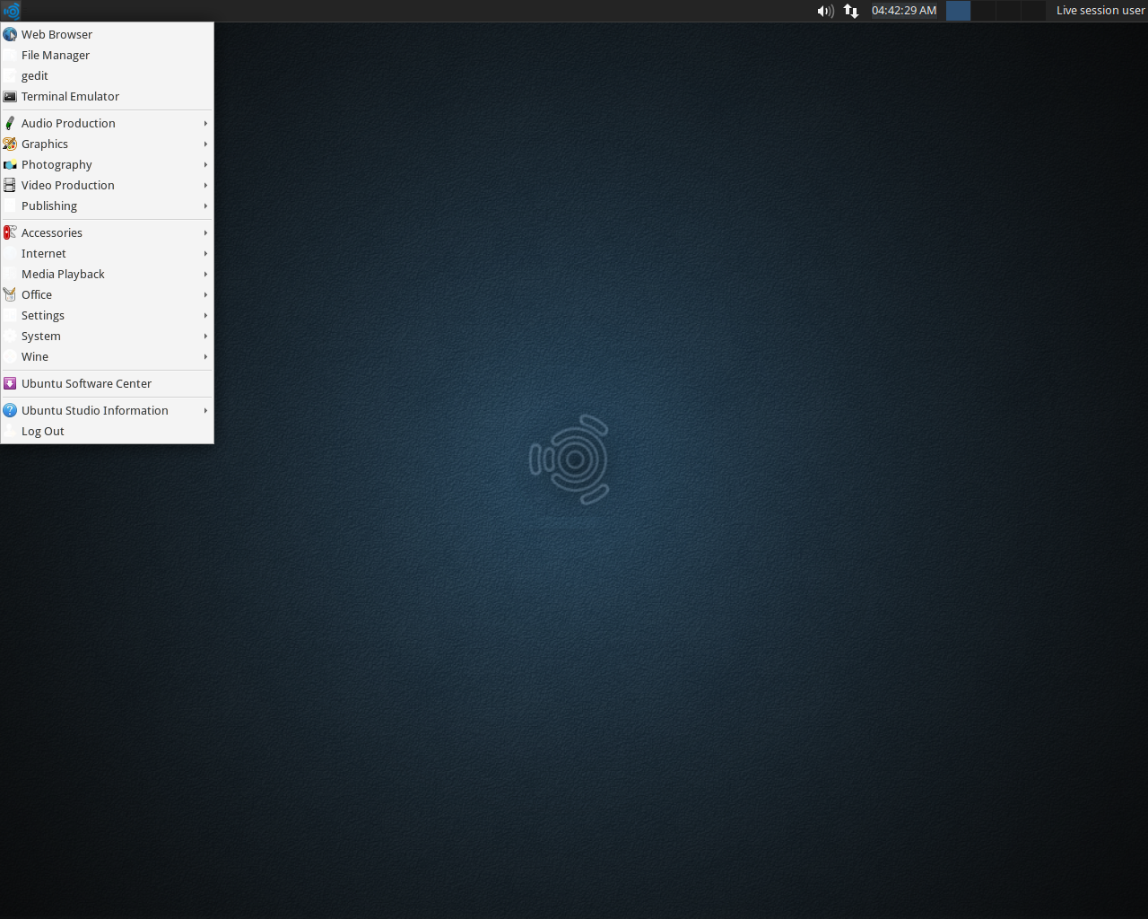This screenshot has width=1148, height=919.
Task: Expand the Audio Production submenu arrow
Action: [205, 123]
